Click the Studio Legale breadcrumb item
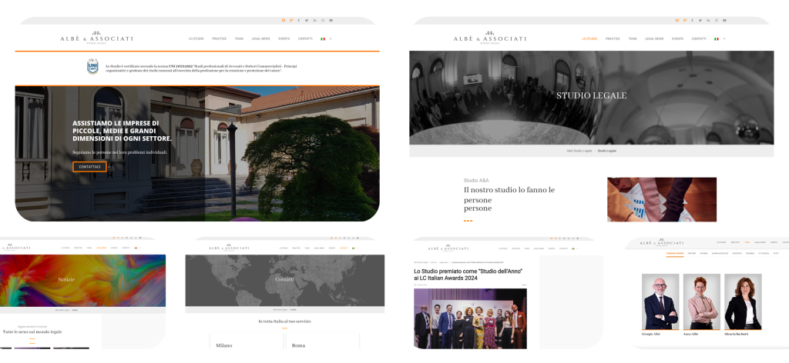The width and height of the screenshot is (789, 363). coord(607,151)
